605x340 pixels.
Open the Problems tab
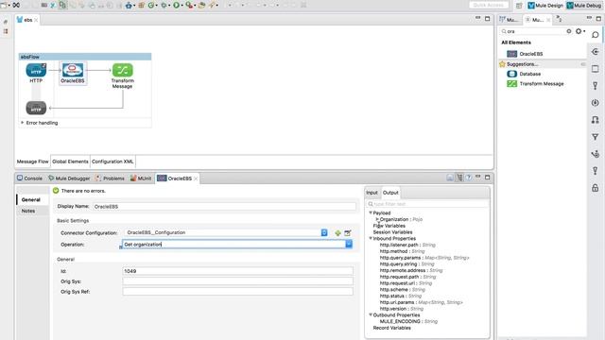pyautogui.click(x=110, y=178)
